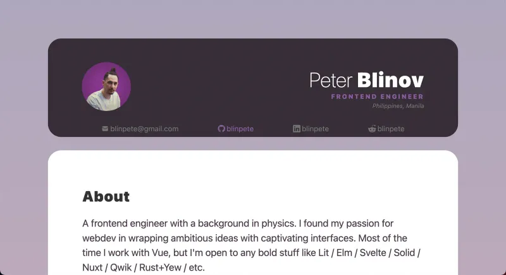The height and width of the screenshot is (275, 506).
Task: Click the round profile avatar photo
Action: [x=106, y=87]
